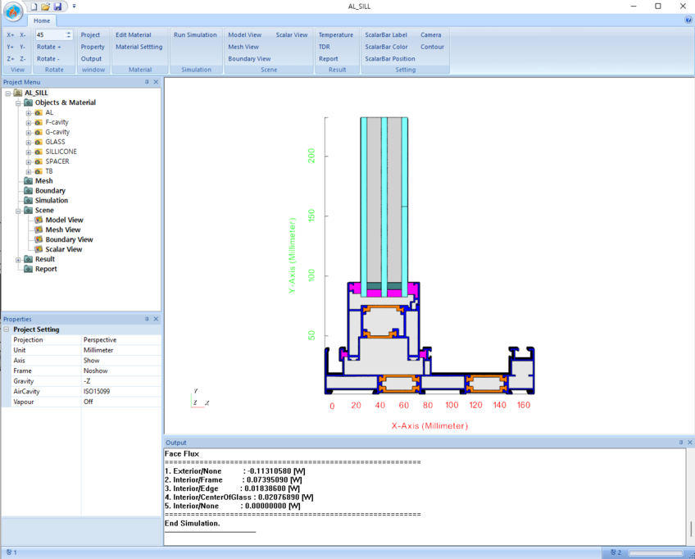The width and height of the screenshot is (695, 559).
Task: Open ScalarBar Position setting
Action: pyautogui.click(x=390, y=58)
